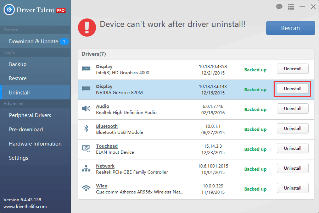
Task: Open www.drivethelife.com website link
Action: pos(25,207)
